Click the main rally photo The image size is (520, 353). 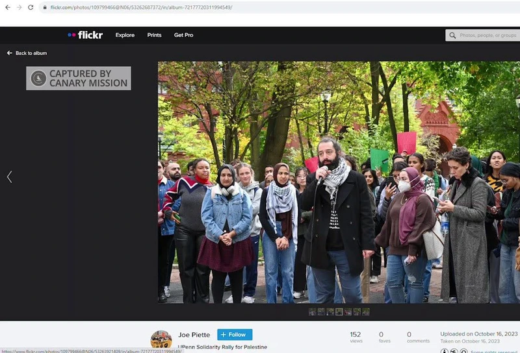coord(339,182)
